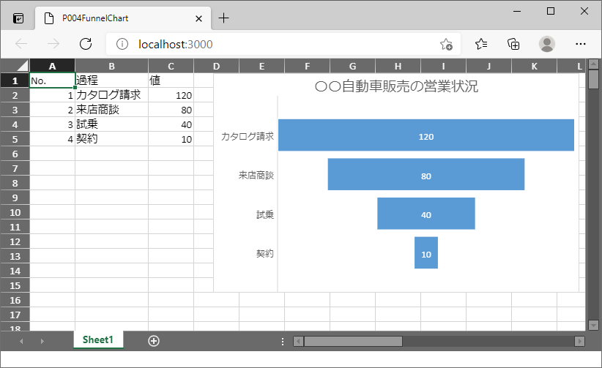Select cell 契約 in column B
This screenshot has width=602, height=368.
tap(112, 139)
